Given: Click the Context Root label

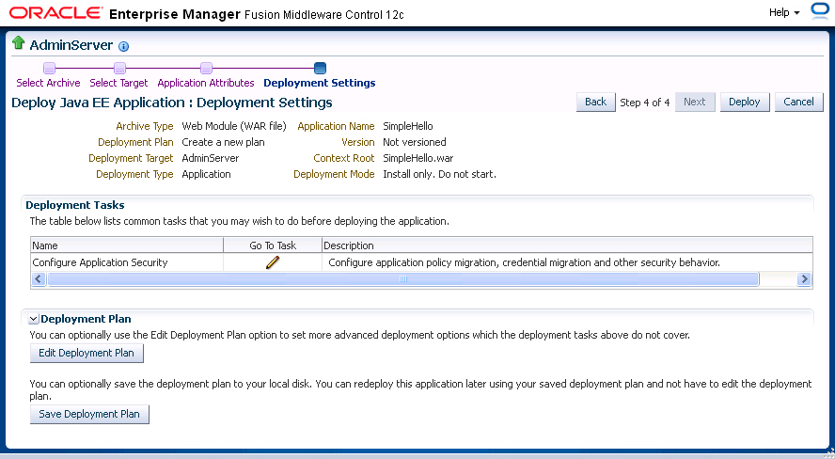Looking at the screenshot, I should tap(344, 158).
